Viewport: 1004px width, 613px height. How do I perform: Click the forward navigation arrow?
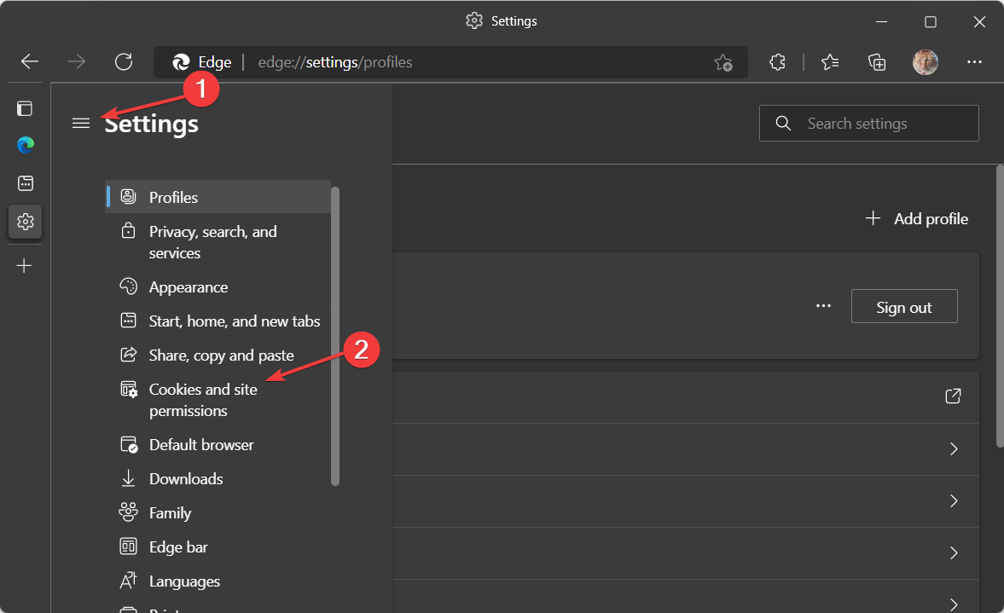pos(77,62)
